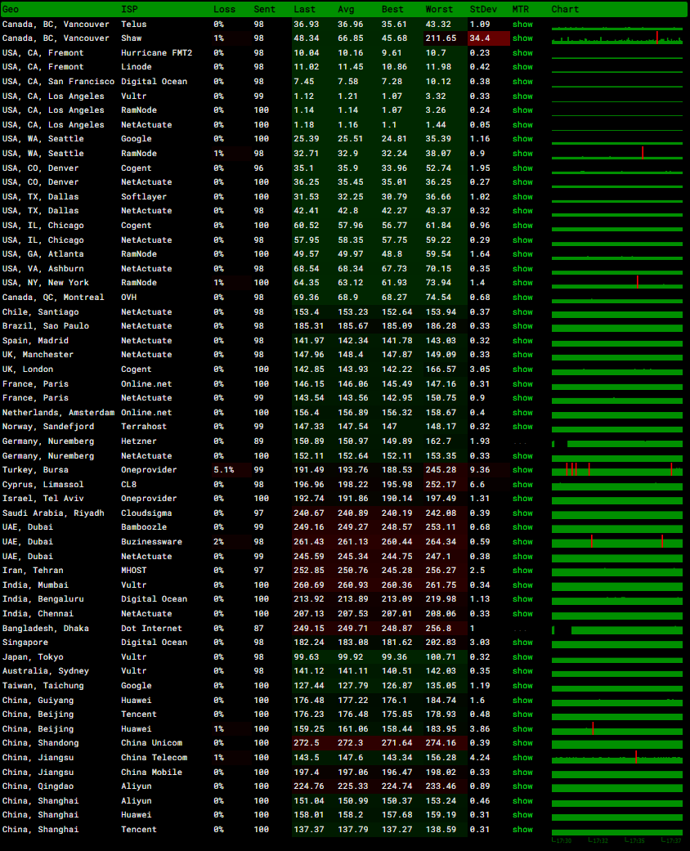The width and height of the screenshot is (690, 851).
Task: Click the 5.1% loss value for Bursa
Action: pos(223,470)
